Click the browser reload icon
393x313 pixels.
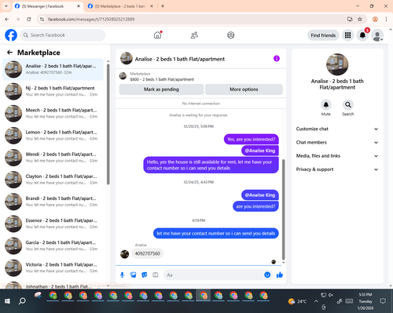[x=29, y=19]
